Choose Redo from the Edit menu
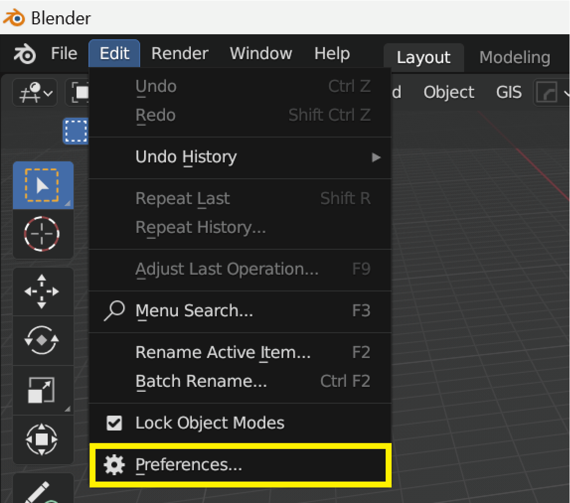 (x=240, y=115)
